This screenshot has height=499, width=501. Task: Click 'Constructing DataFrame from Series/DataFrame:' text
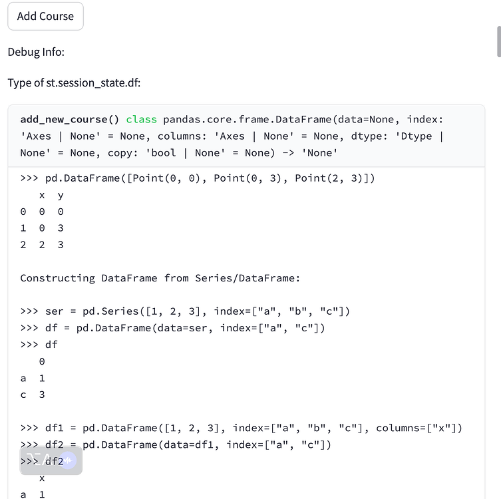click(x=160, y=278)
